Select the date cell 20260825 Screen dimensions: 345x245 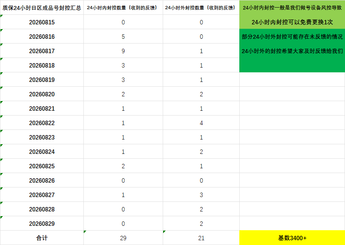point(42,166)
